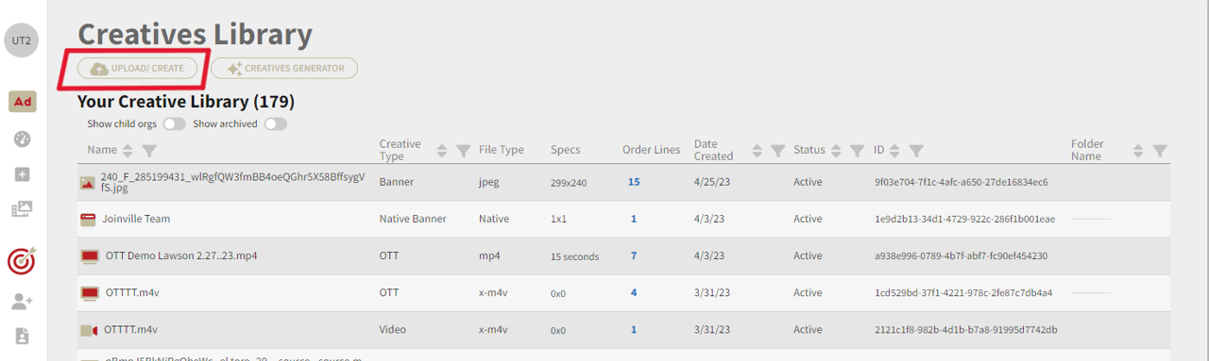
Task: Sort by Date Created column arrows
Action: tap(758, 150)
